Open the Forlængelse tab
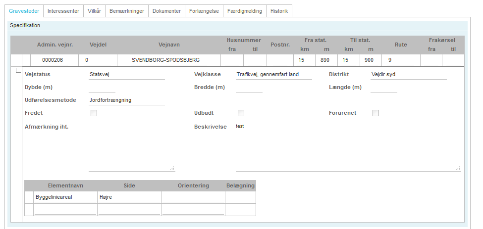Image resolution: width=483 pixels, height=229 pixels. pos(204,11)
